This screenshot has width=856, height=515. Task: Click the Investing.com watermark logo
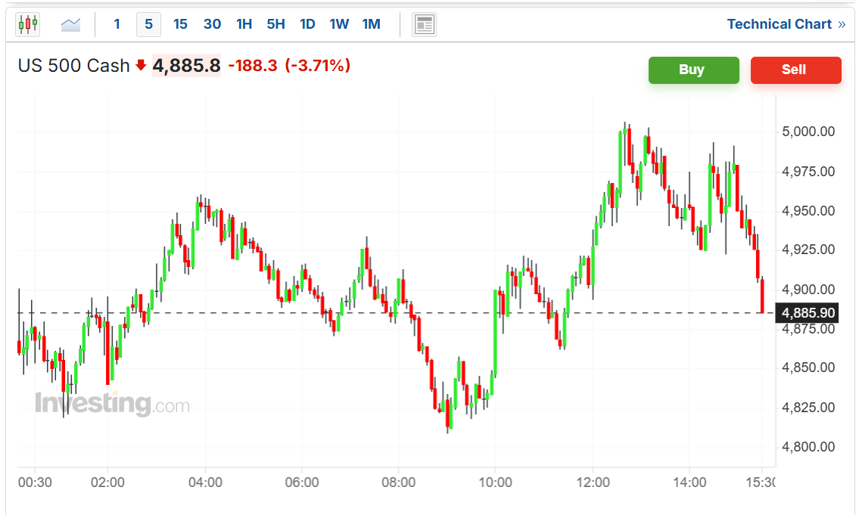pyautogui.click(x=113, y=405)
